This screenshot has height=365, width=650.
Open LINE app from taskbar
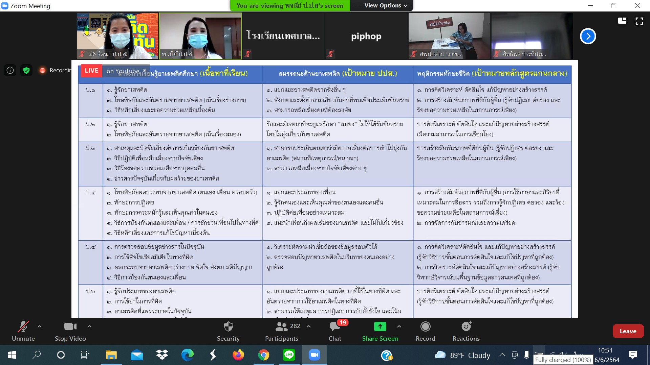pos(289,355)
